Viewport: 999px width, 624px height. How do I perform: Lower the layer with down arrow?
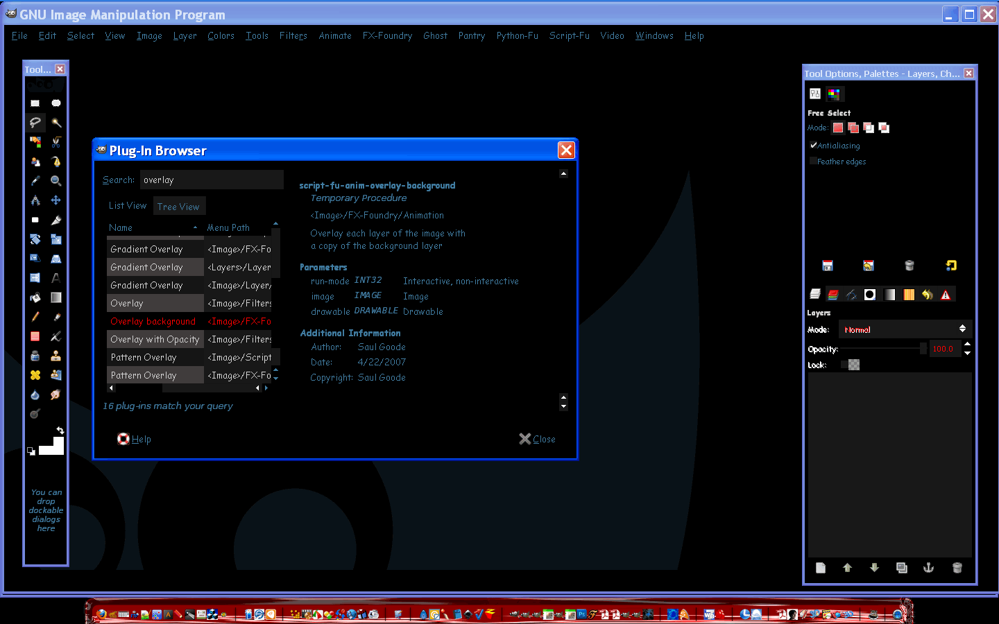click(874, 568)
